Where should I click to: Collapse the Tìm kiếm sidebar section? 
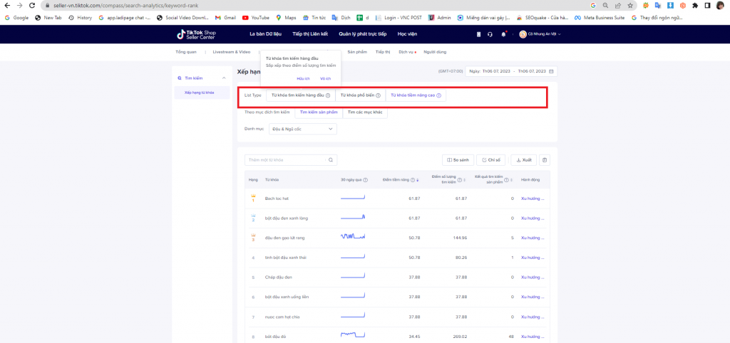(223, 78)
